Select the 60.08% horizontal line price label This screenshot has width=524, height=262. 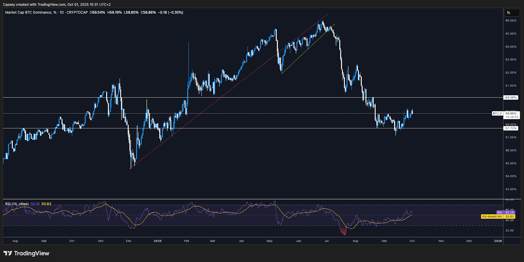click(511, 97)
